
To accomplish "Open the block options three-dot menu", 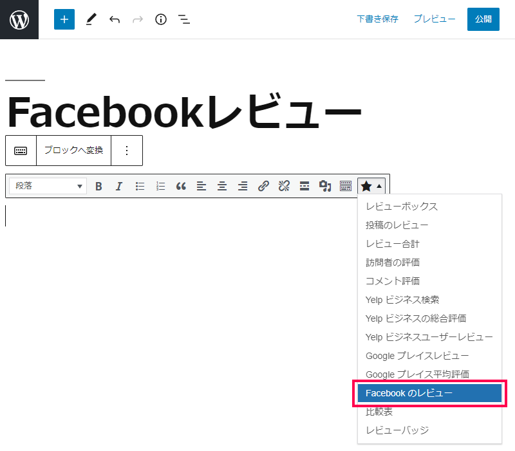I will [x=127, y=151].
